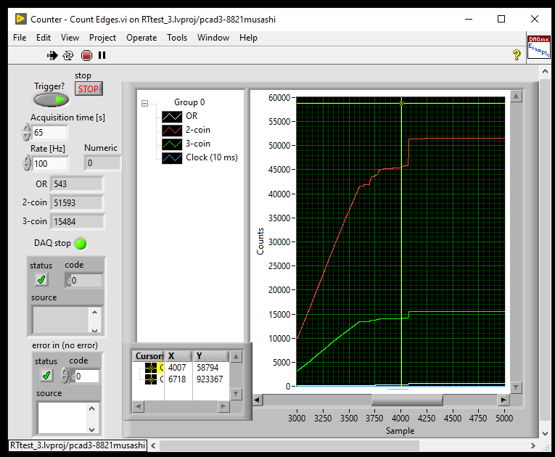The width and height of the screenshot is (555, 457).
Task: Select the 3-coin plot legend label
Action: pyautogui.click(x=198, y=144)
